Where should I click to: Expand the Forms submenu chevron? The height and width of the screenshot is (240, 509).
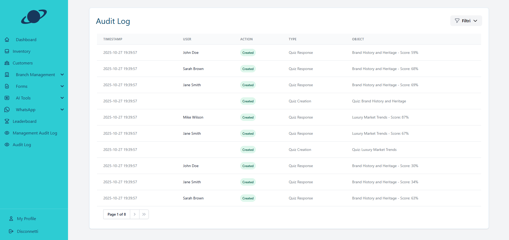coord(62,86)
